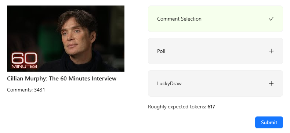290x133 pixels.
Task: Click the '3431' comment number
Action: click(x=39, y=90)
